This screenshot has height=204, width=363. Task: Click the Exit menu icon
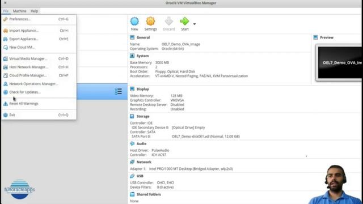pyautogui.click(x=5, y=115)
